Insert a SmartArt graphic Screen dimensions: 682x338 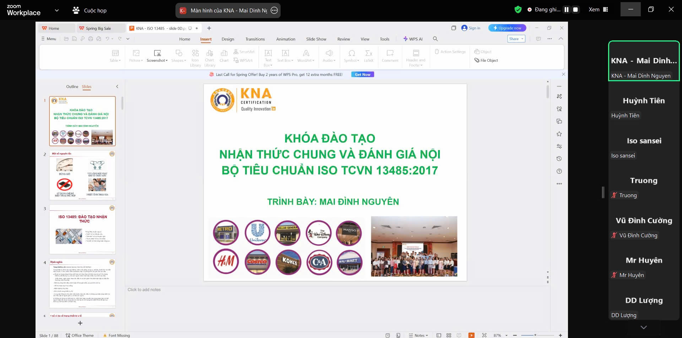point(244,52)
